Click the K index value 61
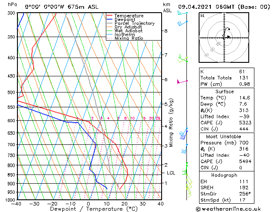This screenshot has height=212, width=274. (242, 72)
